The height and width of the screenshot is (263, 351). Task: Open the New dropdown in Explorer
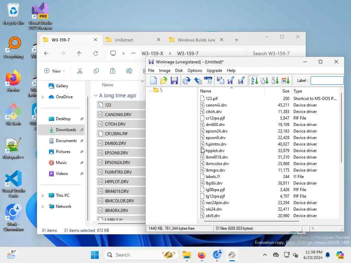tap(55, 71)
